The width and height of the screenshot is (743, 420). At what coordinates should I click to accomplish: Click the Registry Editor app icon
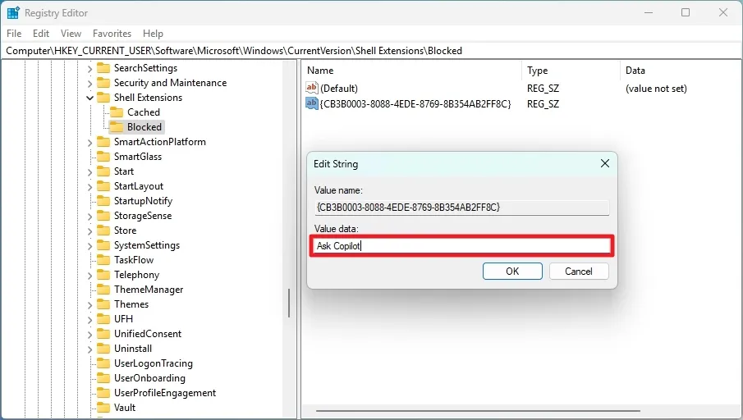pyautogui.click(x=13, y=13)
